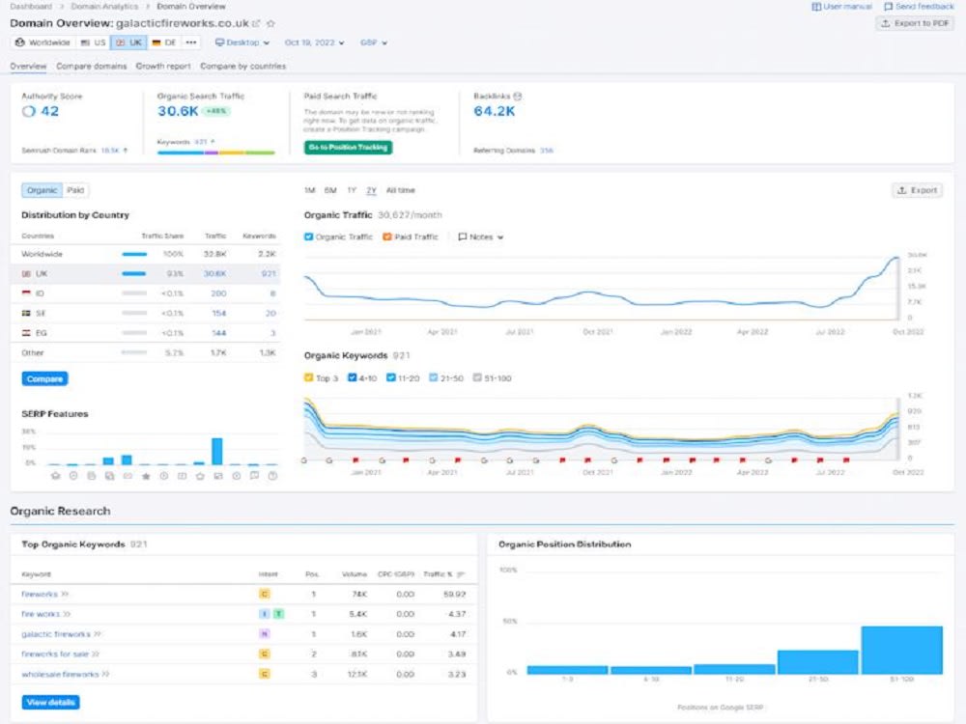The width and height of the screenshot is (966, 724).
Task: Set chart range to 2Y
Action: coord(372,190)
